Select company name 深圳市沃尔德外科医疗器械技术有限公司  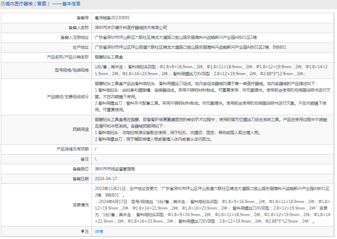click(131, 27)
